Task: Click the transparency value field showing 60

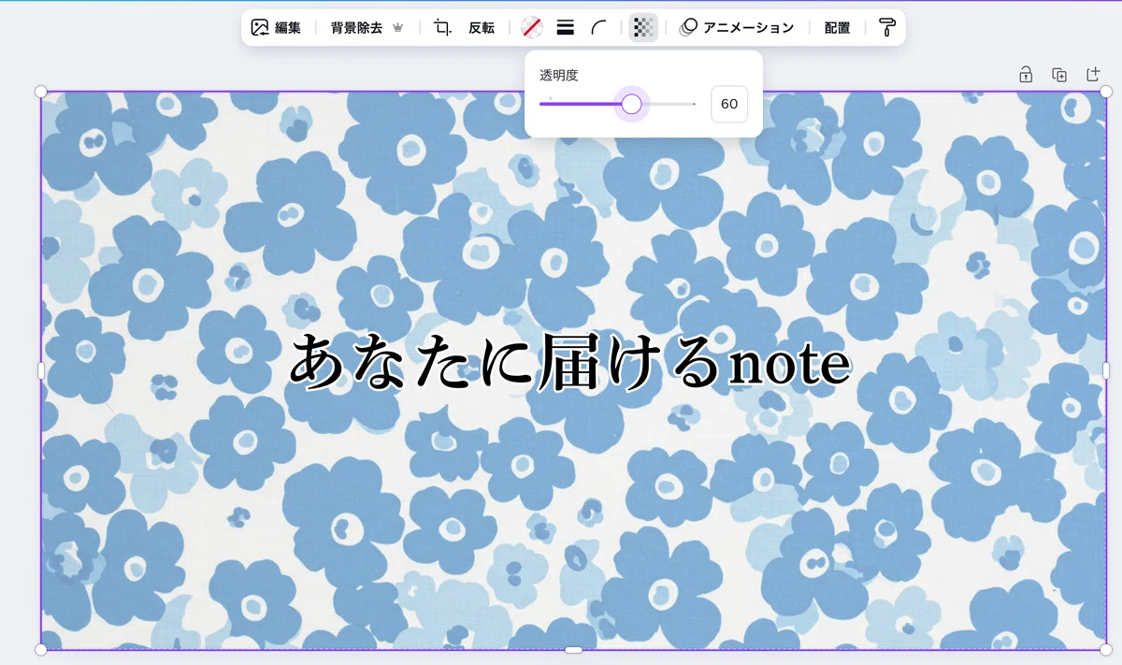Action: pyautogui.click(x=729, y=104)
